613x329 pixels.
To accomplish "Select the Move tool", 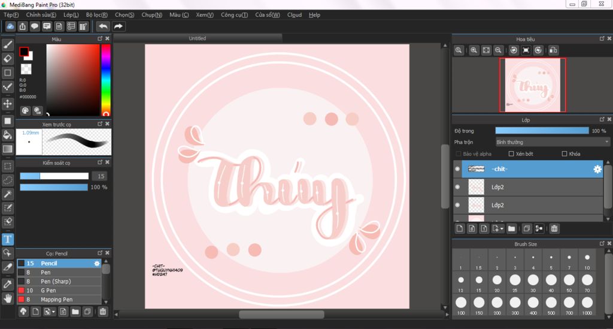I will pos(7,104).
